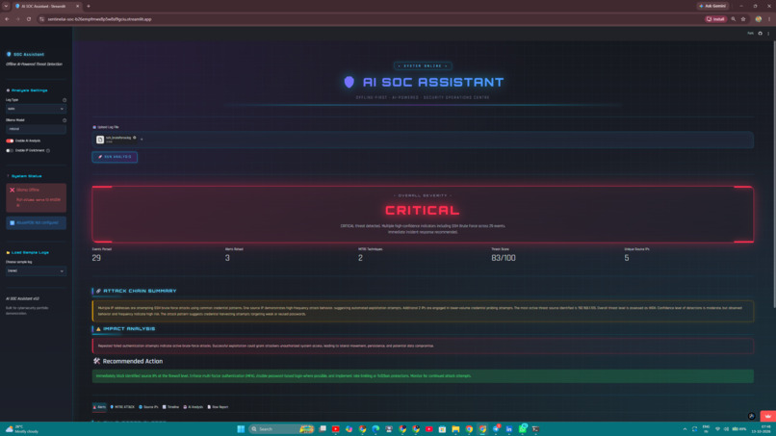The height and width of the screenshot is (436, 776).
Task: Open the Chrome profile avatar
Action: tap(758, 19)
